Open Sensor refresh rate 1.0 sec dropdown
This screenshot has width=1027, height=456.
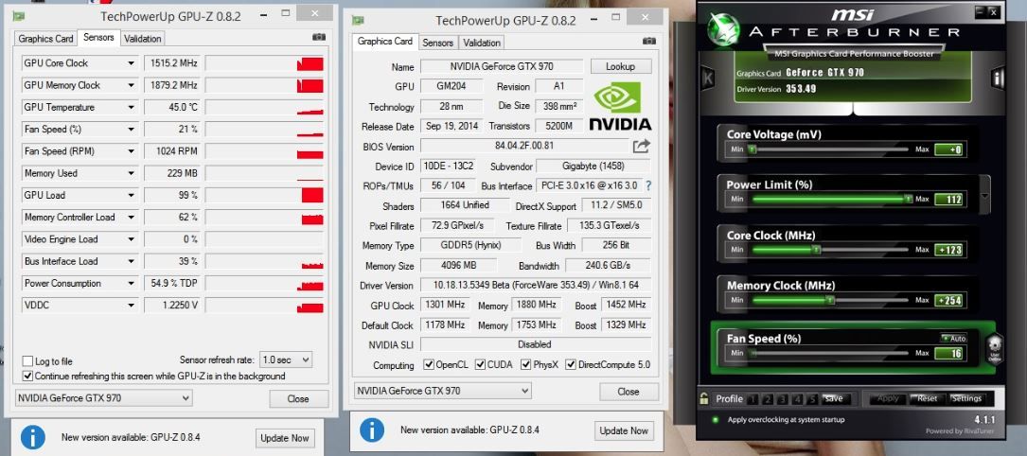(x=286, y=360)
